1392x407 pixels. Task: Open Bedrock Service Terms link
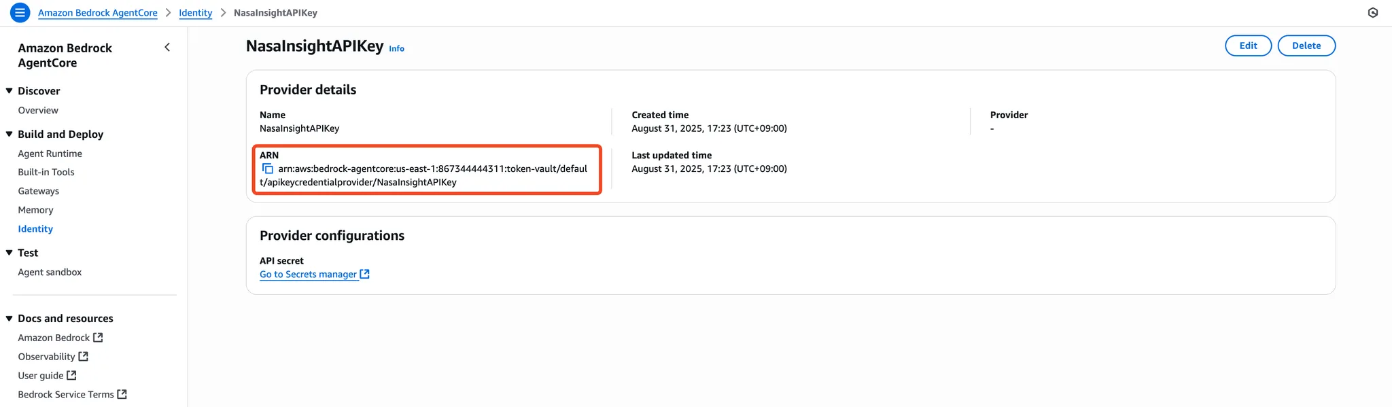66,395
